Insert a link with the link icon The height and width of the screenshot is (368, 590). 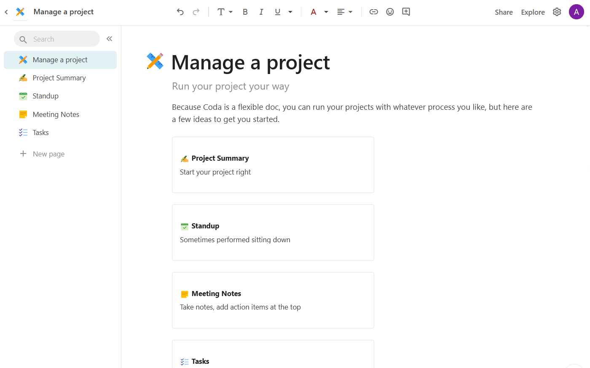[373, 12]
